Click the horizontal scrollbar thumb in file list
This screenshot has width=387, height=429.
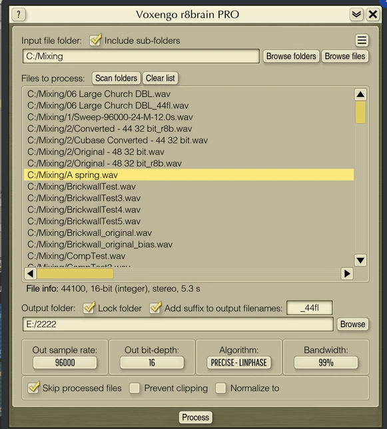coord(75,273)
